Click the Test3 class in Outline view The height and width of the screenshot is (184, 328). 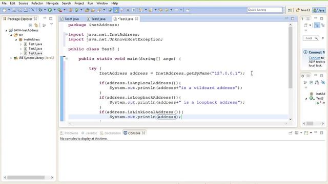coord(319,98)
